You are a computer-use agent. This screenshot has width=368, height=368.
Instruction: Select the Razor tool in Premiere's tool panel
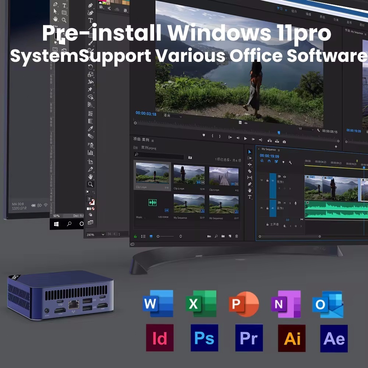point(250,171)
